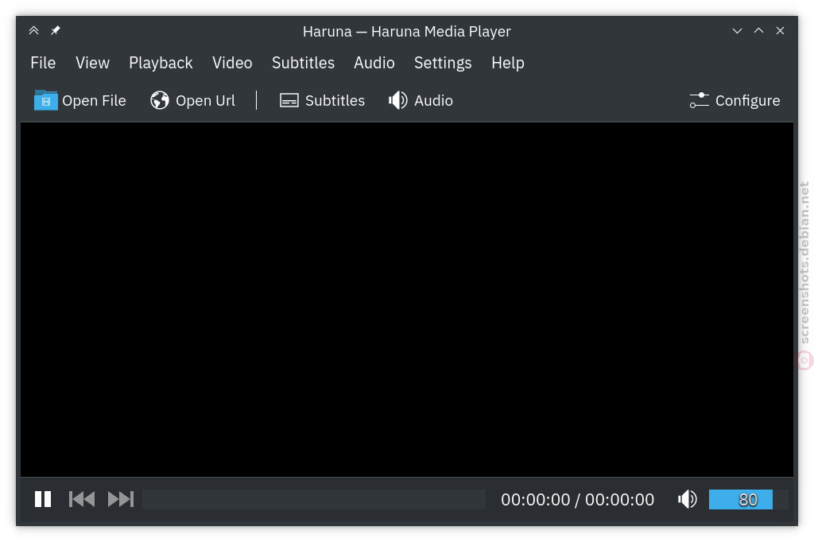814x542 pixels.
Task: Open the Configure toolbar button
Action: 735,100
